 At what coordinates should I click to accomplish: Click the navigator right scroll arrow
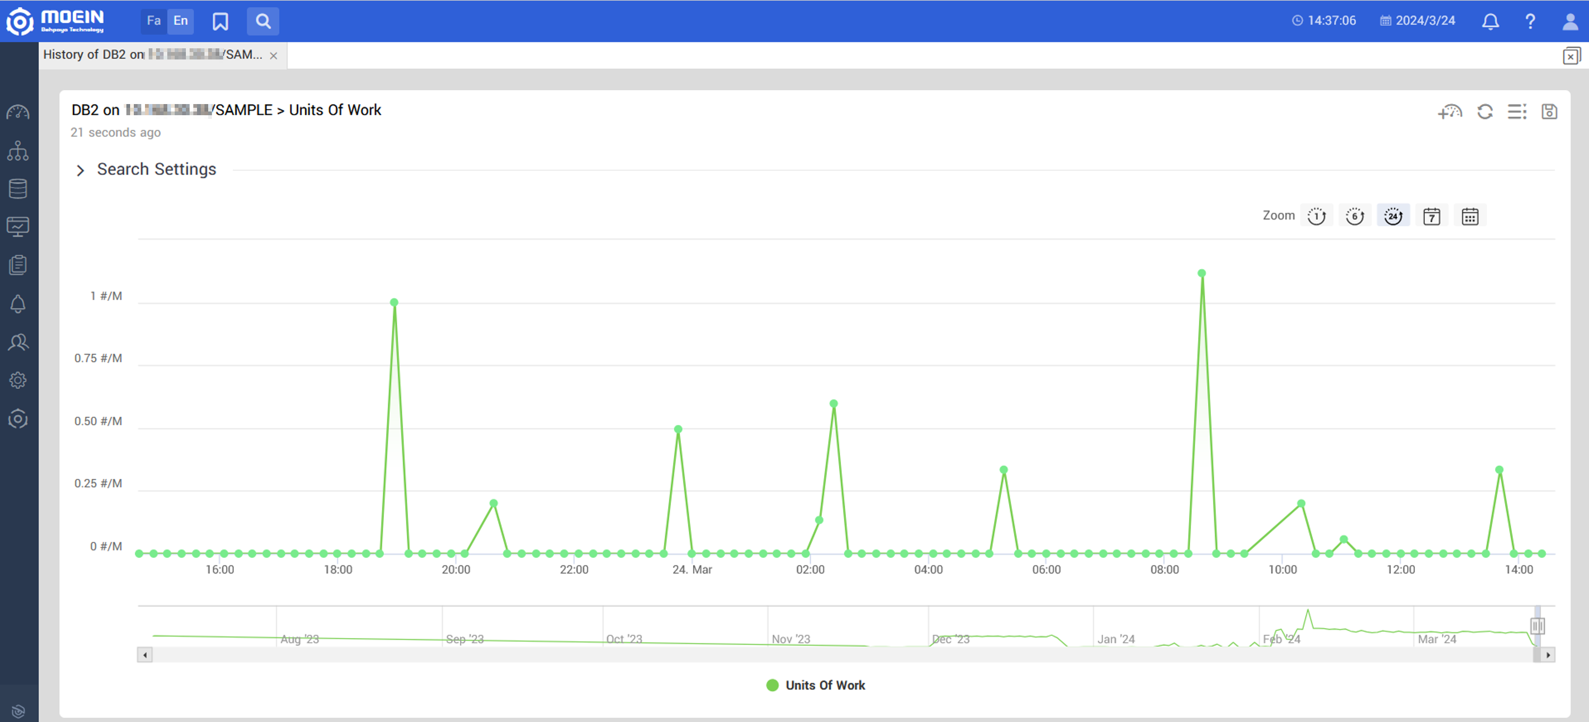tap(1548, 655)
